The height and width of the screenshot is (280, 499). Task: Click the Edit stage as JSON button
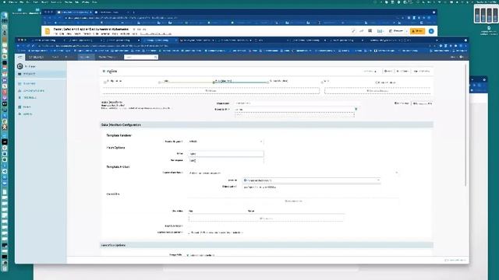(x=422, y=103)
